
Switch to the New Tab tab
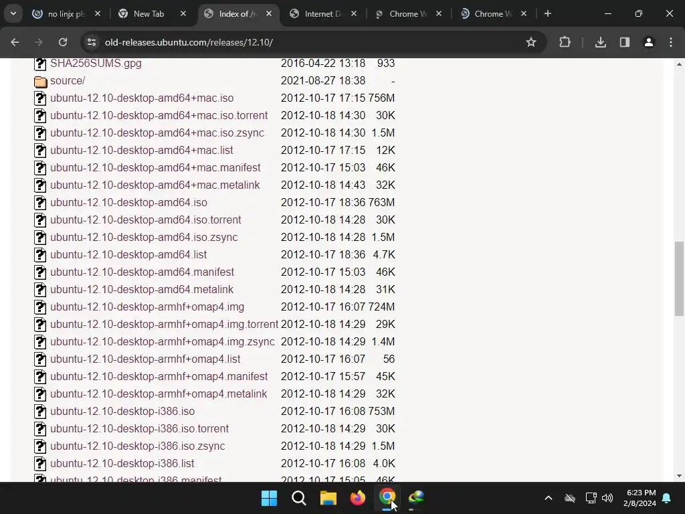click(x=149, y=14)
